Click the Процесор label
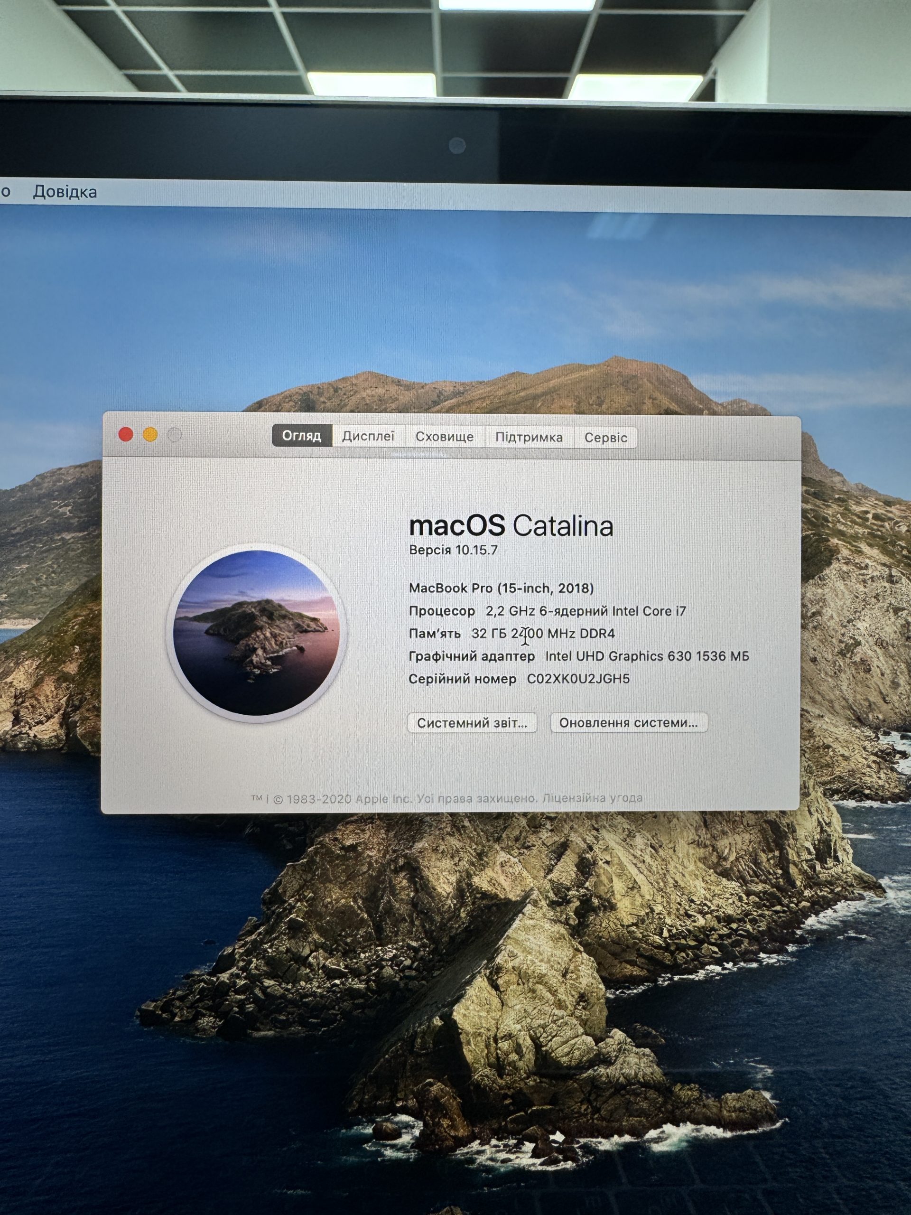 click(442, 611)
